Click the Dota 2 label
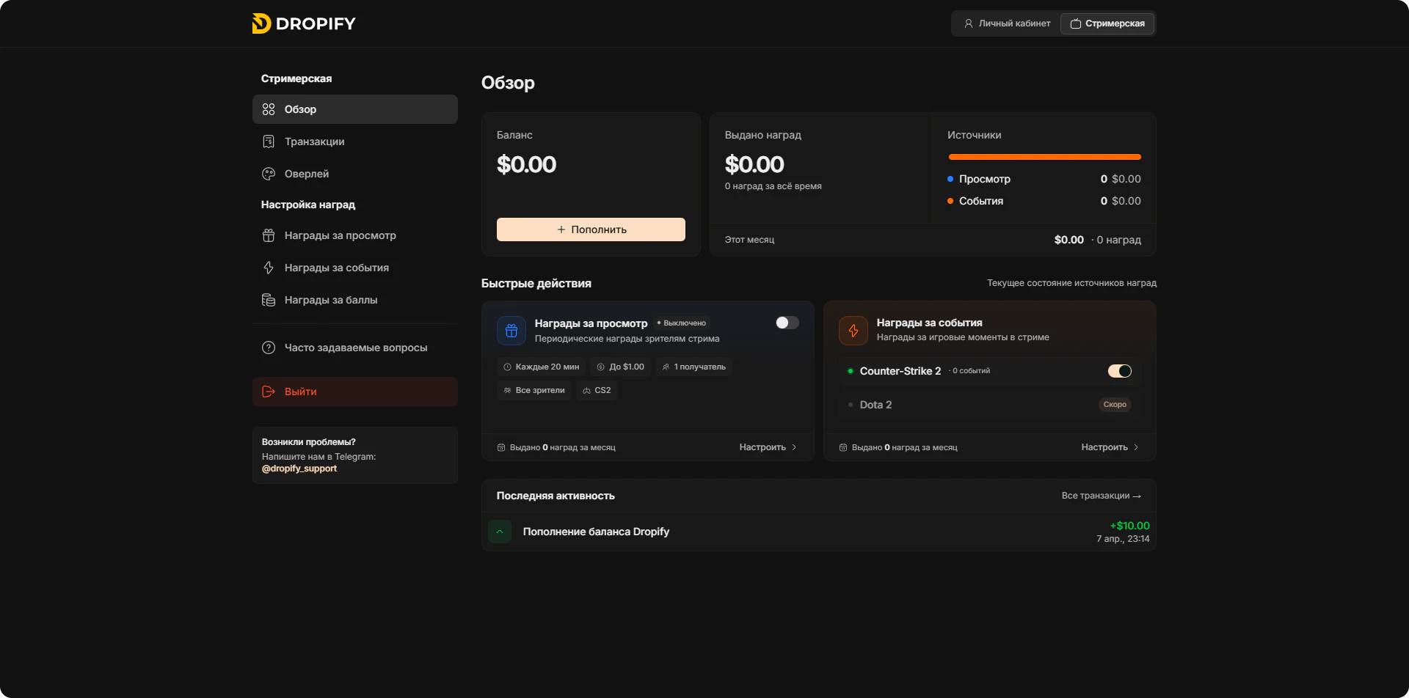This screenshot has height=698, width=1409. 875,405
